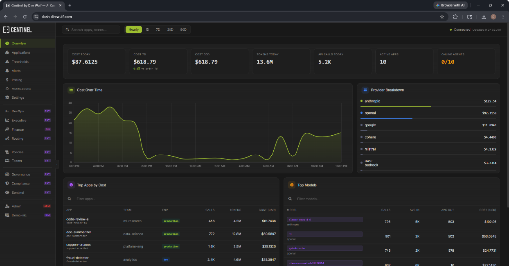Open Alerts via the bell icon
Image resolution: width=509 pixels, height=266 pixels.
[7, 71]
